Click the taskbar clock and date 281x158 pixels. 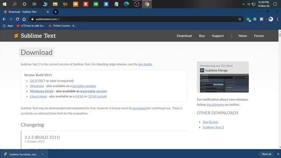pos(263,4)
